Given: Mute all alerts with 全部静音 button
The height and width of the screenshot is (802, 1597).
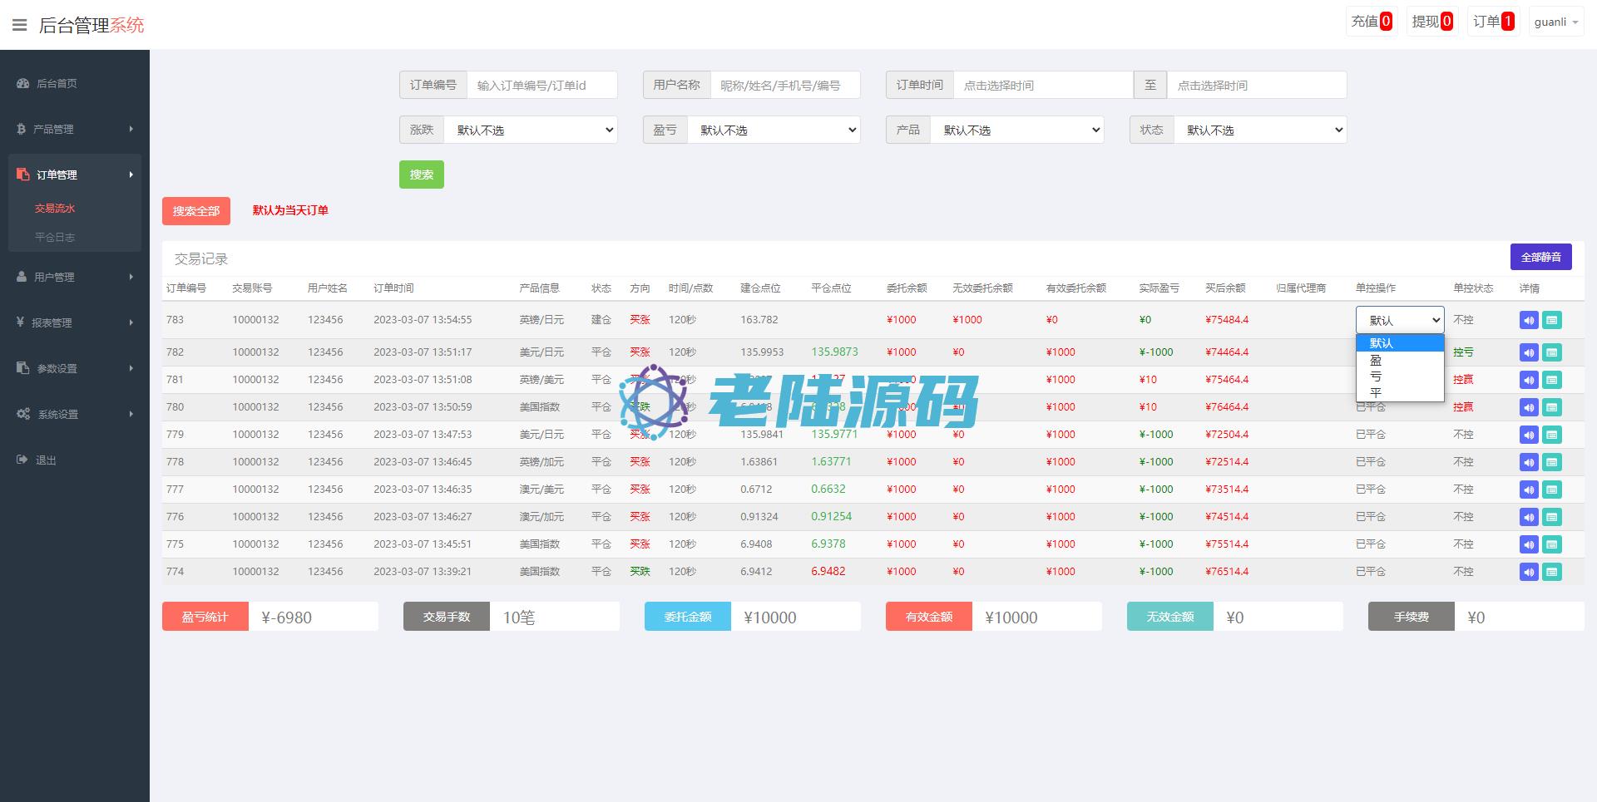Looking at the screenshot, I should pos(1540,257).
